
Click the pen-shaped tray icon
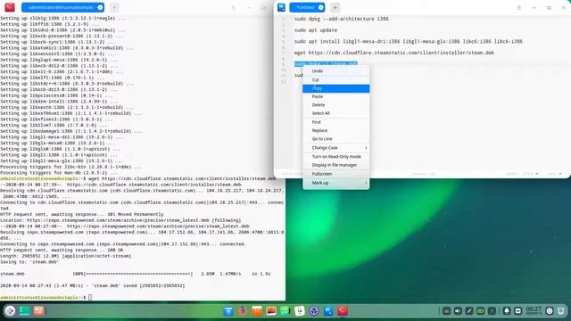(x=469, y=311)
